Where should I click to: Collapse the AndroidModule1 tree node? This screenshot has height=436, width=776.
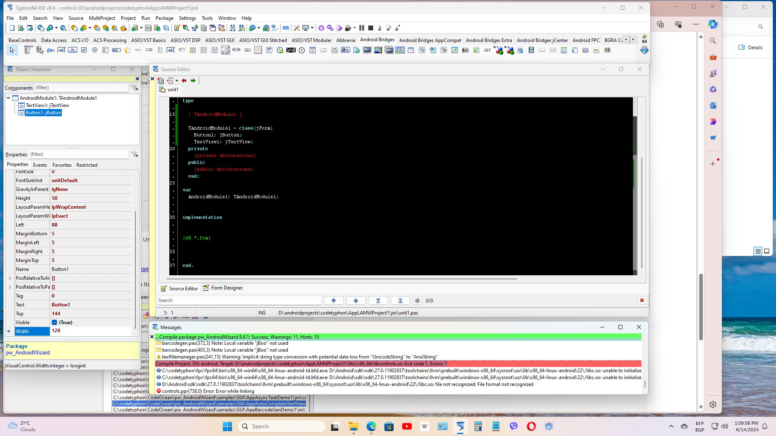(x=8, y=98)
